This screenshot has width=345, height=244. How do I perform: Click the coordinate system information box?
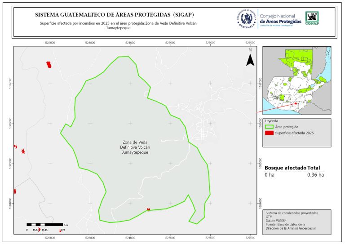coord(296,221)
